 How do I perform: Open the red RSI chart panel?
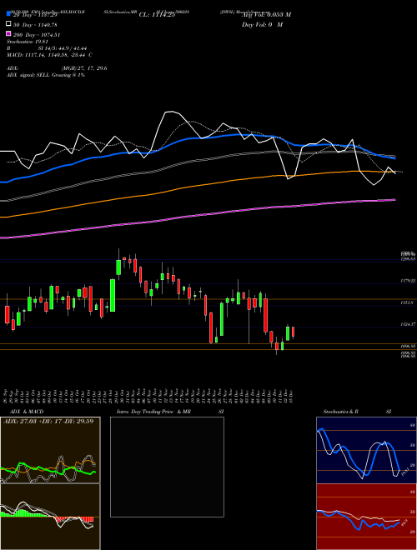click(x=366, y=517)
